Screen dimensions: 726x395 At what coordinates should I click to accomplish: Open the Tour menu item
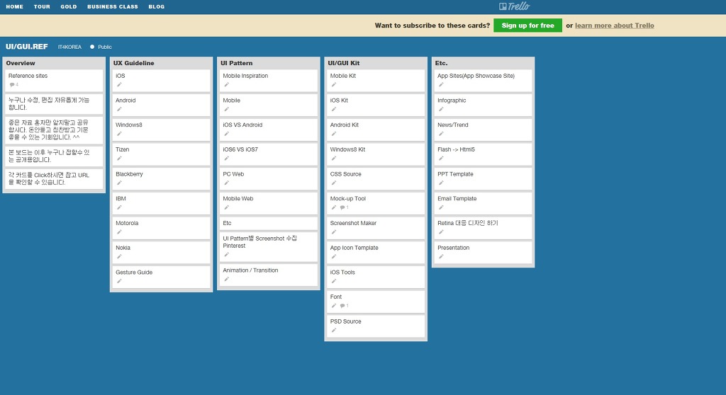tap(42, 7)
